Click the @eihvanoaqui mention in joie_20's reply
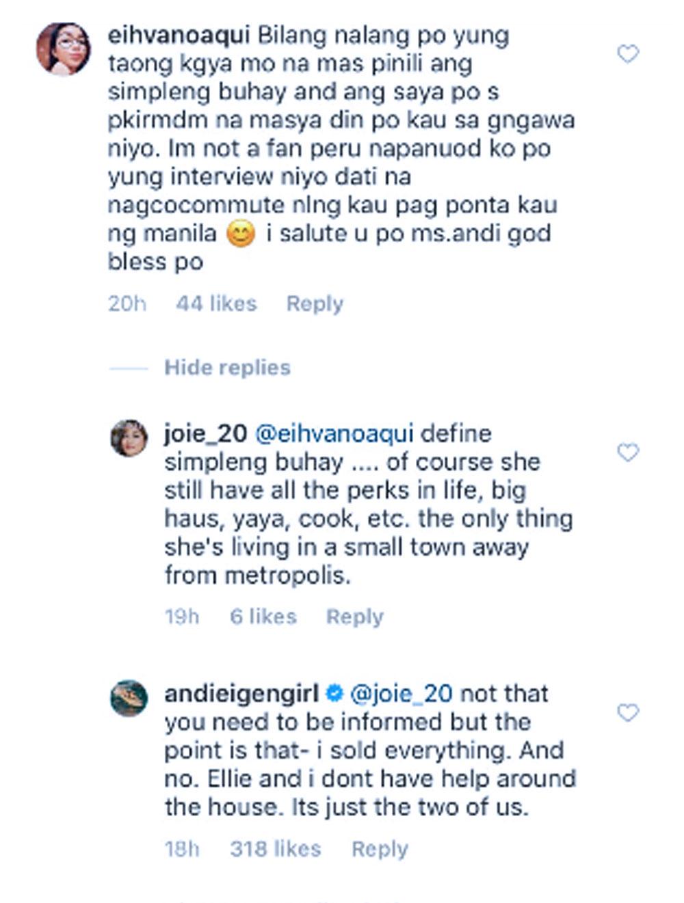 pyautogui.click(x=334, y=433)
